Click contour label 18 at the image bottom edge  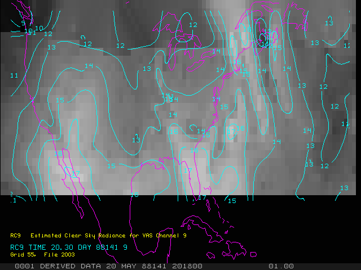point(134,195)
